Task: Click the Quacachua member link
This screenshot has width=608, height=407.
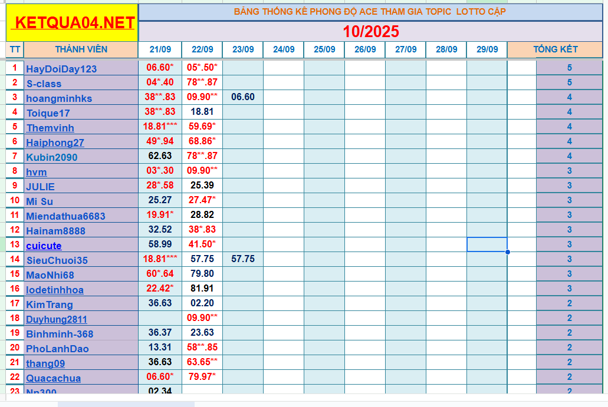Action: tap(54, 378)
